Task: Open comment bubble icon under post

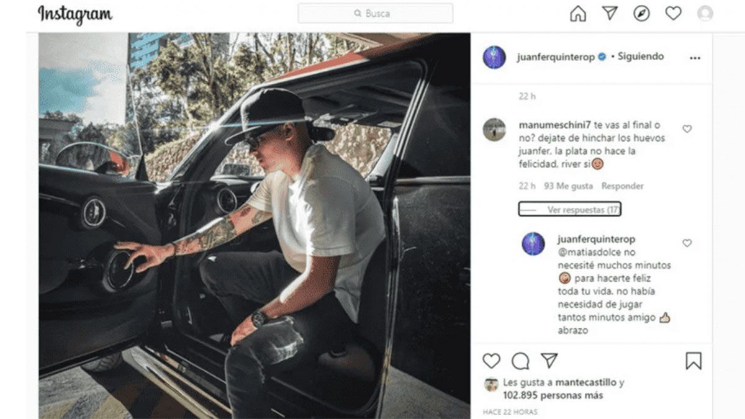Action: [520, 361]
